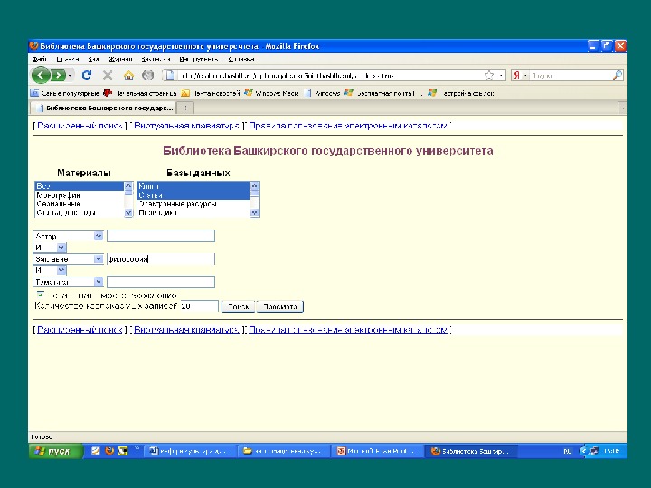Image resolution: width=651 pixels, height=488 pixels.
Task: Open the Тематика field-type dropdown
Action: point(68,282)
